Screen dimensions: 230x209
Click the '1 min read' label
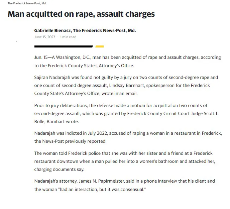pos(68,37)
